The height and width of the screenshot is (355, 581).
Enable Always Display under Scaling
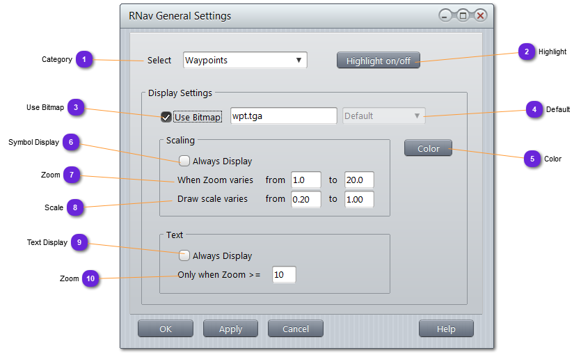coord(184,161)
